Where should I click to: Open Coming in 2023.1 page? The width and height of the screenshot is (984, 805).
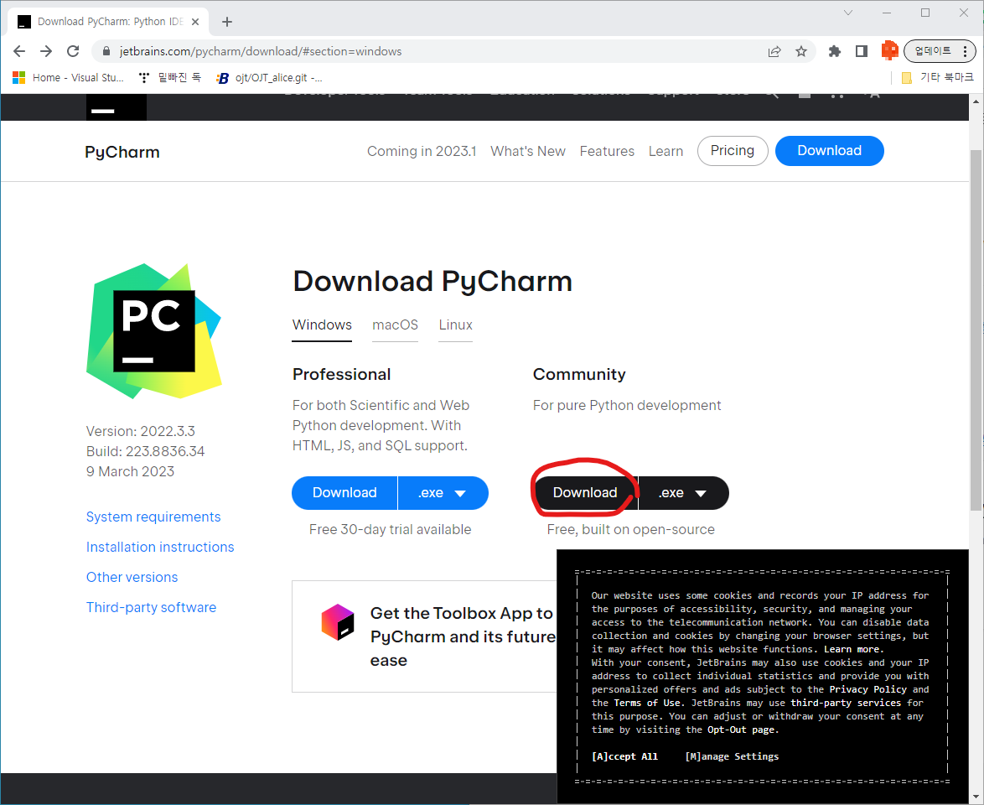coord(422,151)
